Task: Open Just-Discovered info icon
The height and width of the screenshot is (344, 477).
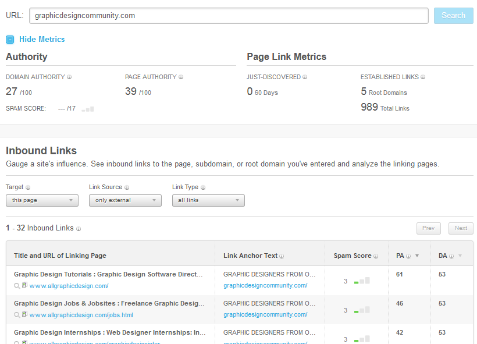Action: (x=305, y=77)
